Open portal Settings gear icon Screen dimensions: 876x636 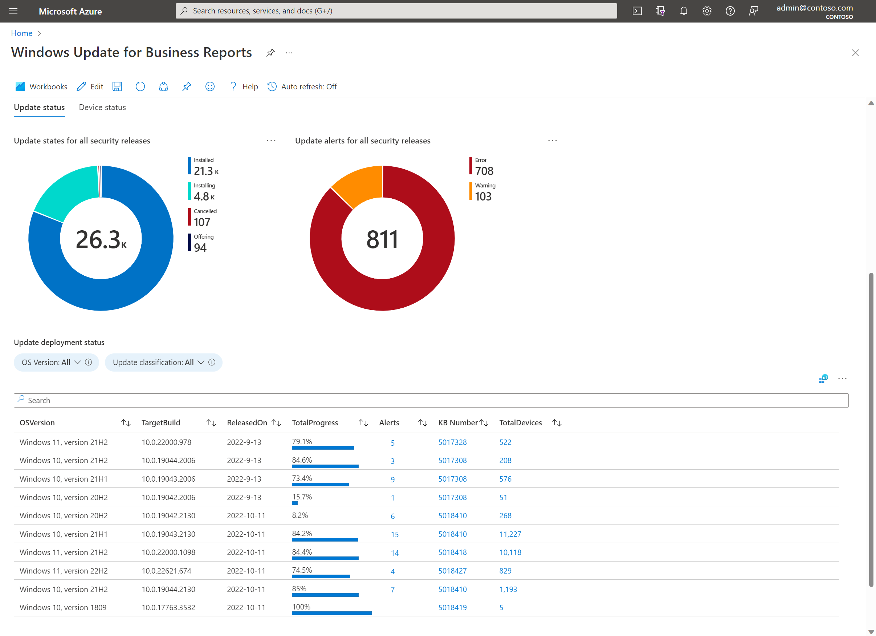706,11
